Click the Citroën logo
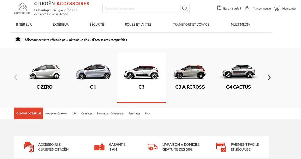 click(x=22, y=8)
